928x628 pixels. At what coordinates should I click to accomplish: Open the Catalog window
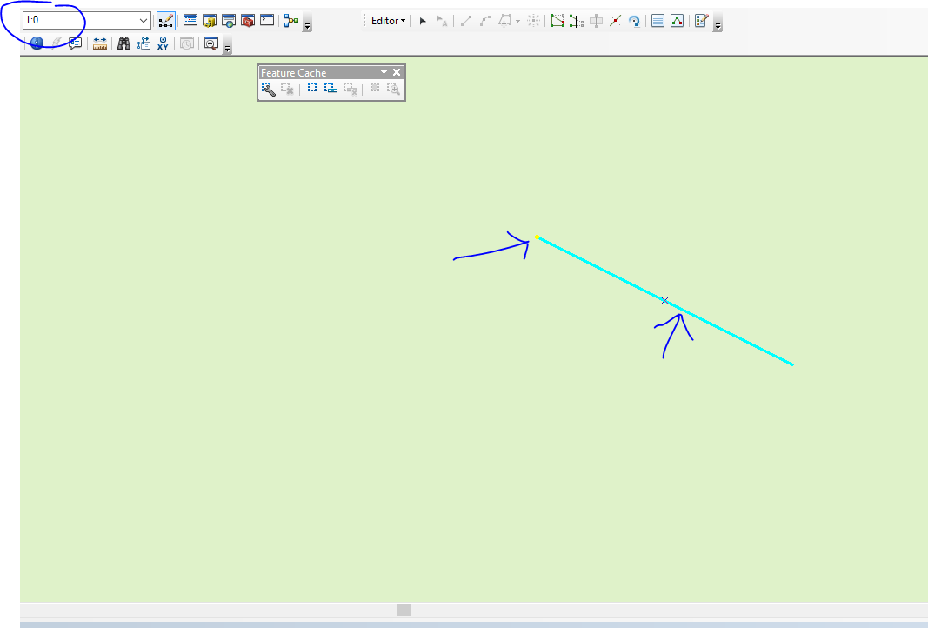coord(210,21)
